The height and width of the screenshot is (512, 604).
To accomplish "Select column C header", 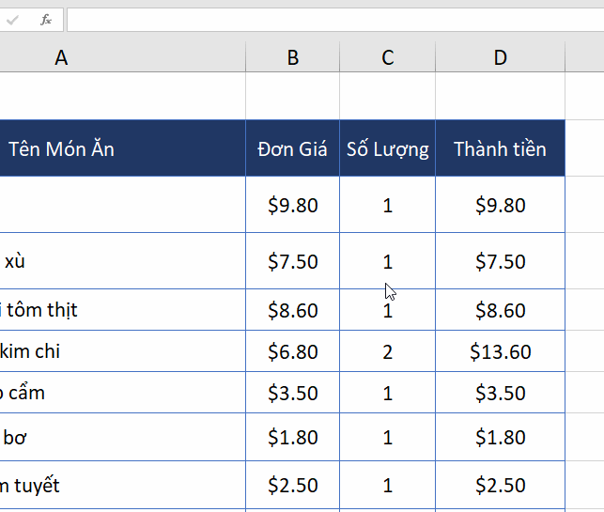I will (x=388, y=57).
